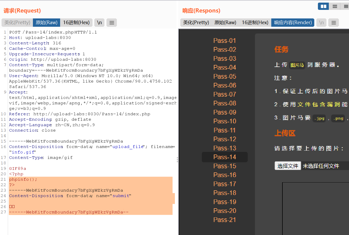The image size is (349, 235).
Task: Open Pass-11 link
Action: [225, 130]
